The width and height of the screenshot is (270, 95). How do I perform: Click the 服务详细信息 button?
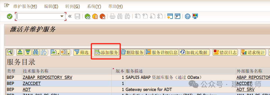coord(162,52)
